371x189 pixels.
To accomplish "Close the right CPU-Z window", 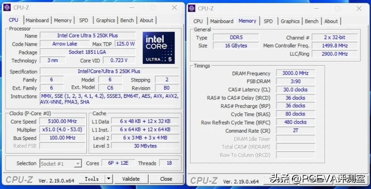I will click(x=359, y=8).
